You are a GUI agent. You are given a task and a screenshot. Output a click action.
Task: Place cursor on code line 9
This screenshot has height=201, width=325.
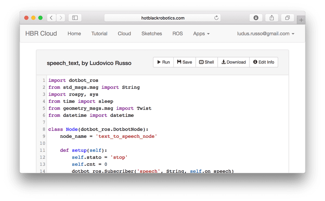tap(108, 136)
